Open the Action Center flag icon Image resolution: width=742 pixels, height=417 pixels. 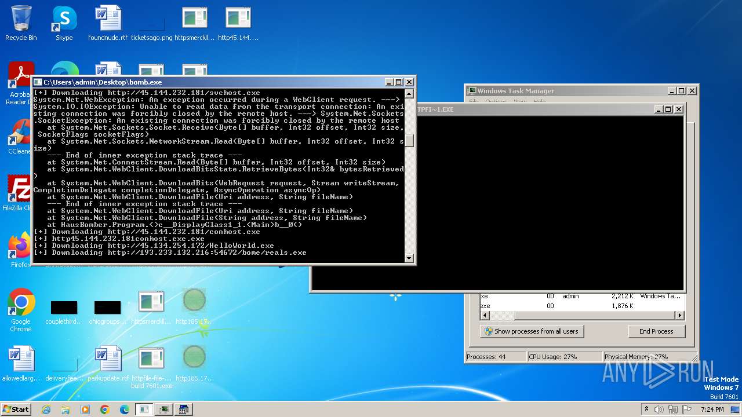tap(688, 409)
